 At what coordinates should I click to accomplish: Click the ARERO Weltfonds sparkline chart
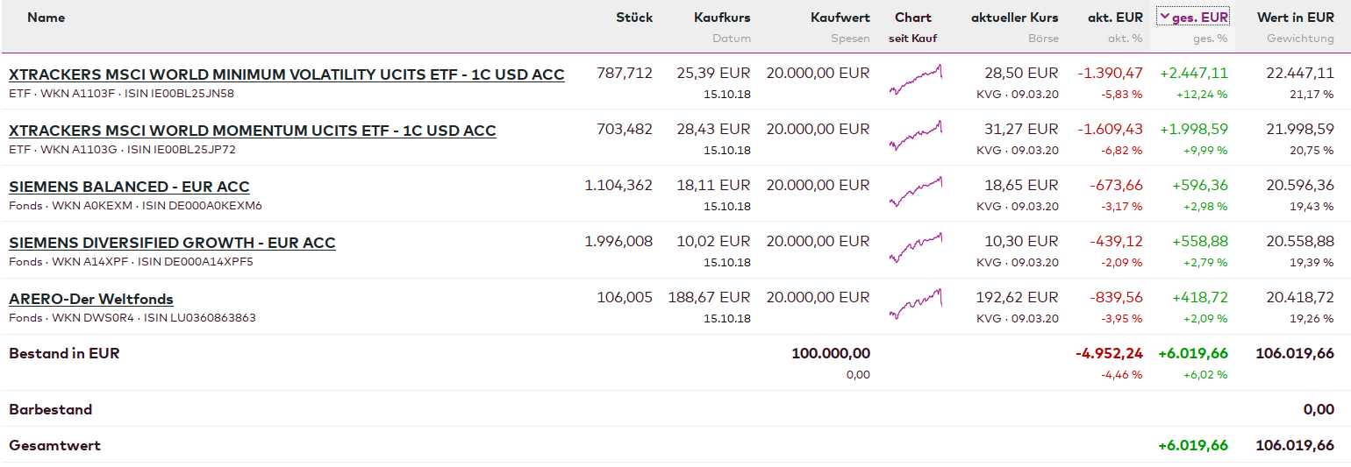click(915, 304)
